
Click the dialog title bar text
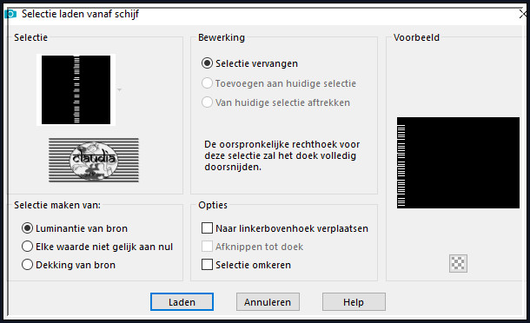click(x=80, y=14)
